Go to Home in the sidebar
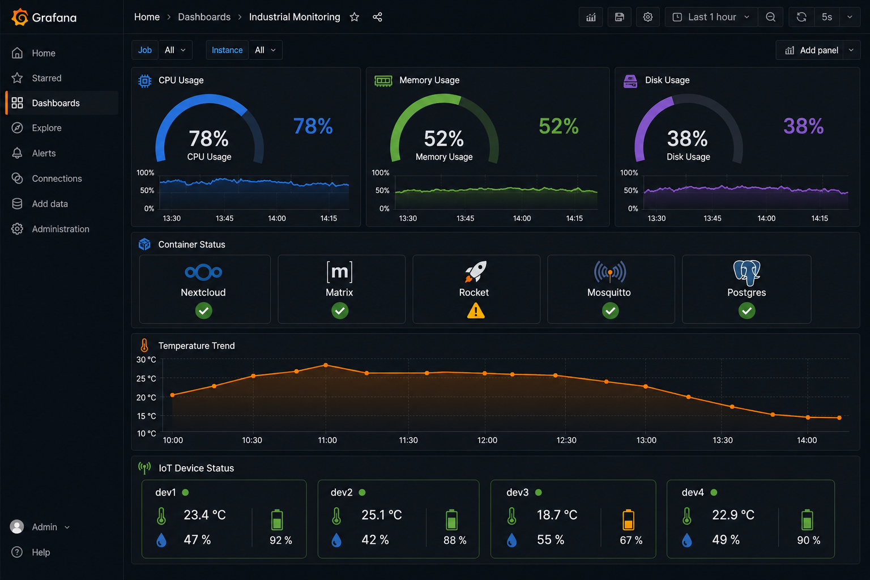Screen dimensions: 870x580 click(x=62, y=53)
